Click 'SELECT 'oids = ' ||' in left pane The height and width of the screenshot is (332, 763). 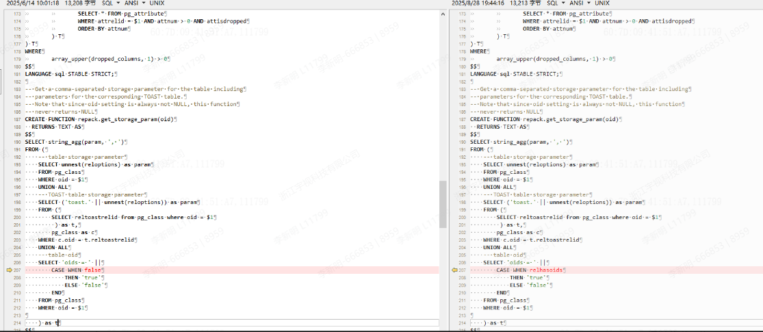point(70,262)
